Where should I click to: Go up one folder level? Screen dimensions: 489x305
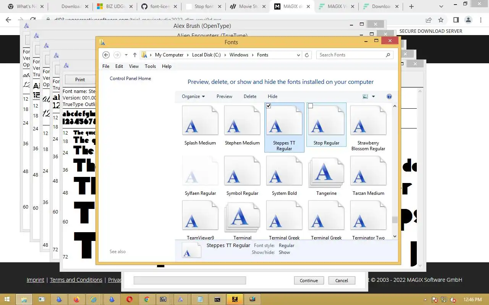pos(135,55)
